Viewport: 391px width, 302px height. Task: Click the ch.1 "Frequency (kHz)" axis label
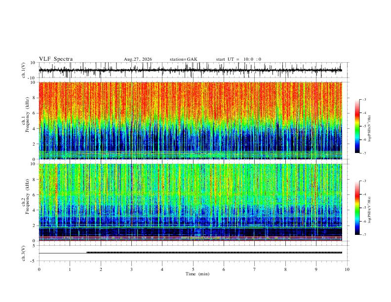(28, 114)
